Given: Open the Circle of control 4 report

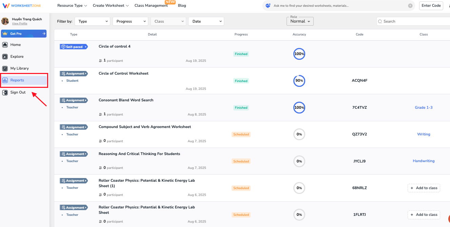Looking at the screenshot, I should (x=115, y=46).
